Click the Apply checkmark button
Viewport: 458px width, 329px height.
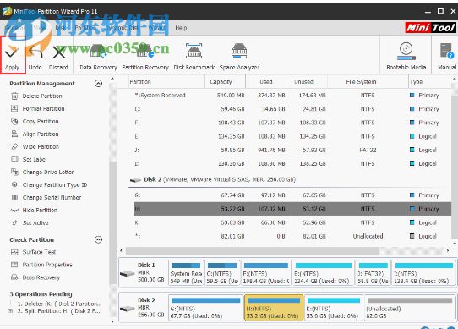point(13,55)
